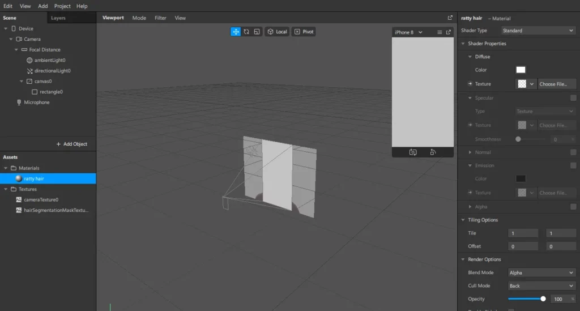Select ambientLight0 in scene tree

coord(50,60)
